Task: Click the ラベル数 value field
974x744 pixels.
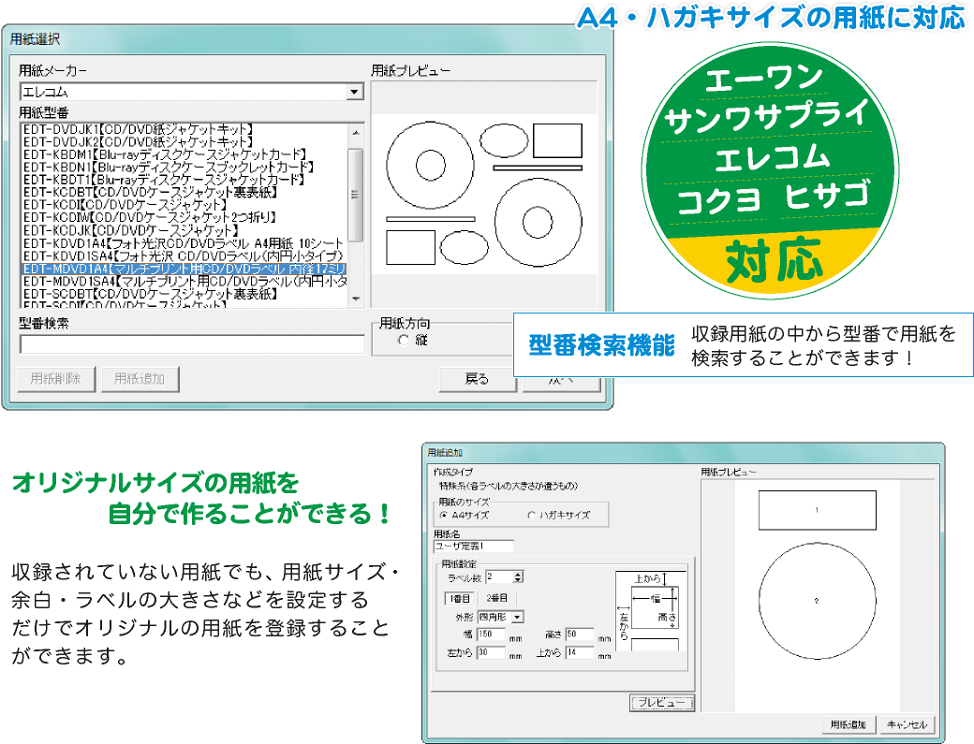Action: [x=499, y=577]
